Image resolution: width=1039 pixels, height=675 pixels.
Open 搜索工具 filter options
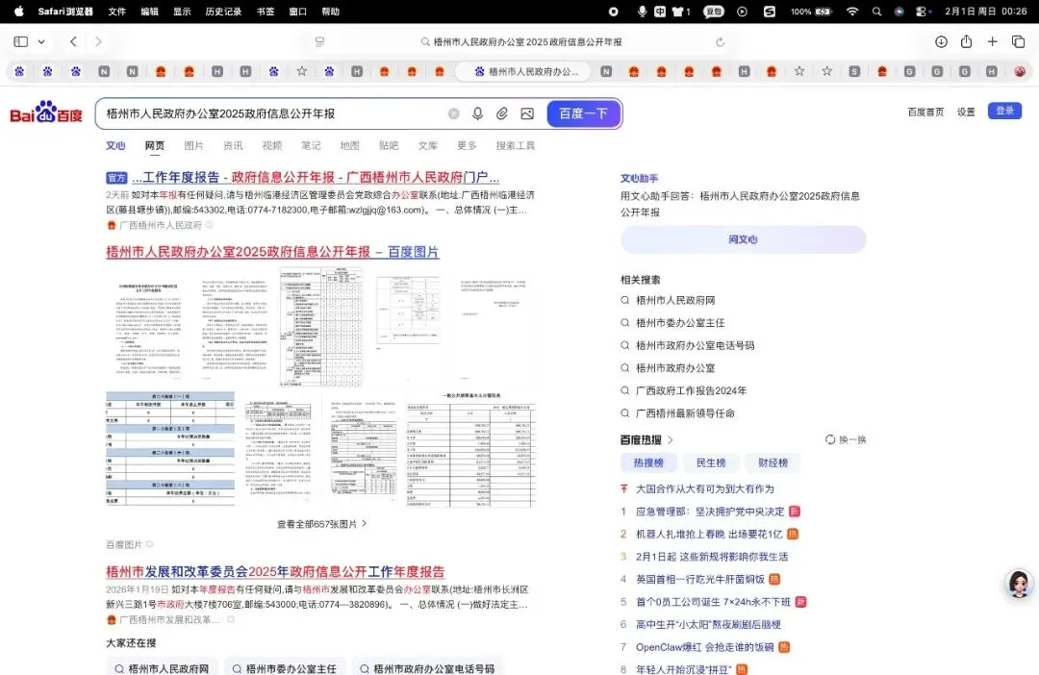[516, 146]
